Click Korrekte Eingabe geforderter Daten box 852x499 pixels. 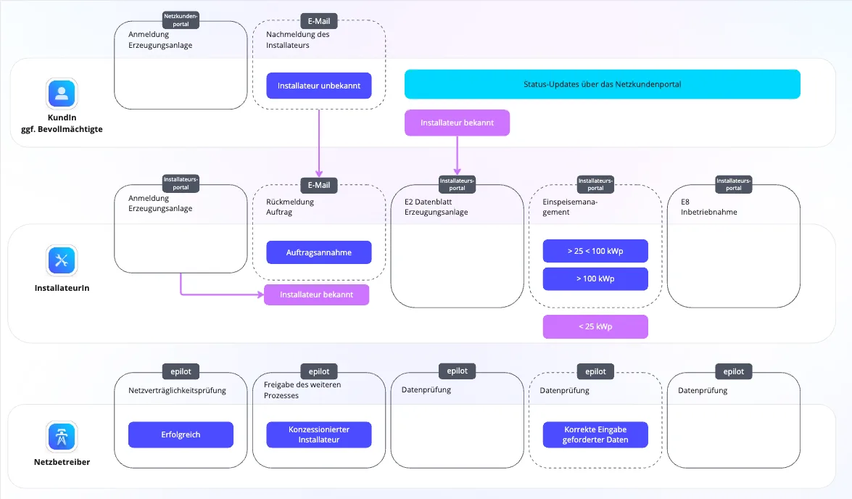pos(595,435)
